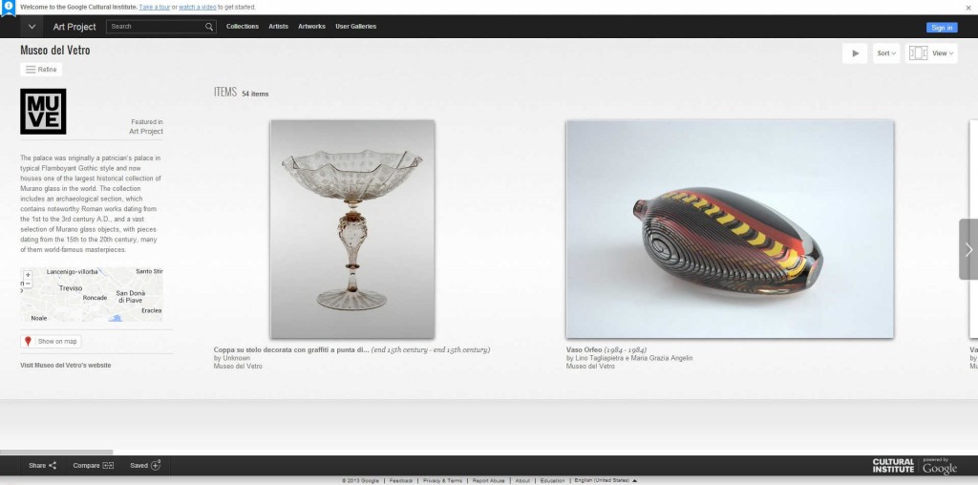978x485 pixels.
Task: Open the Sort dropdown
Action: pyautogui.click(x=886, y=53)
